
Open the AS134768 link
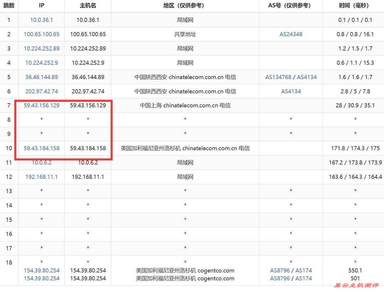point(278,77)
